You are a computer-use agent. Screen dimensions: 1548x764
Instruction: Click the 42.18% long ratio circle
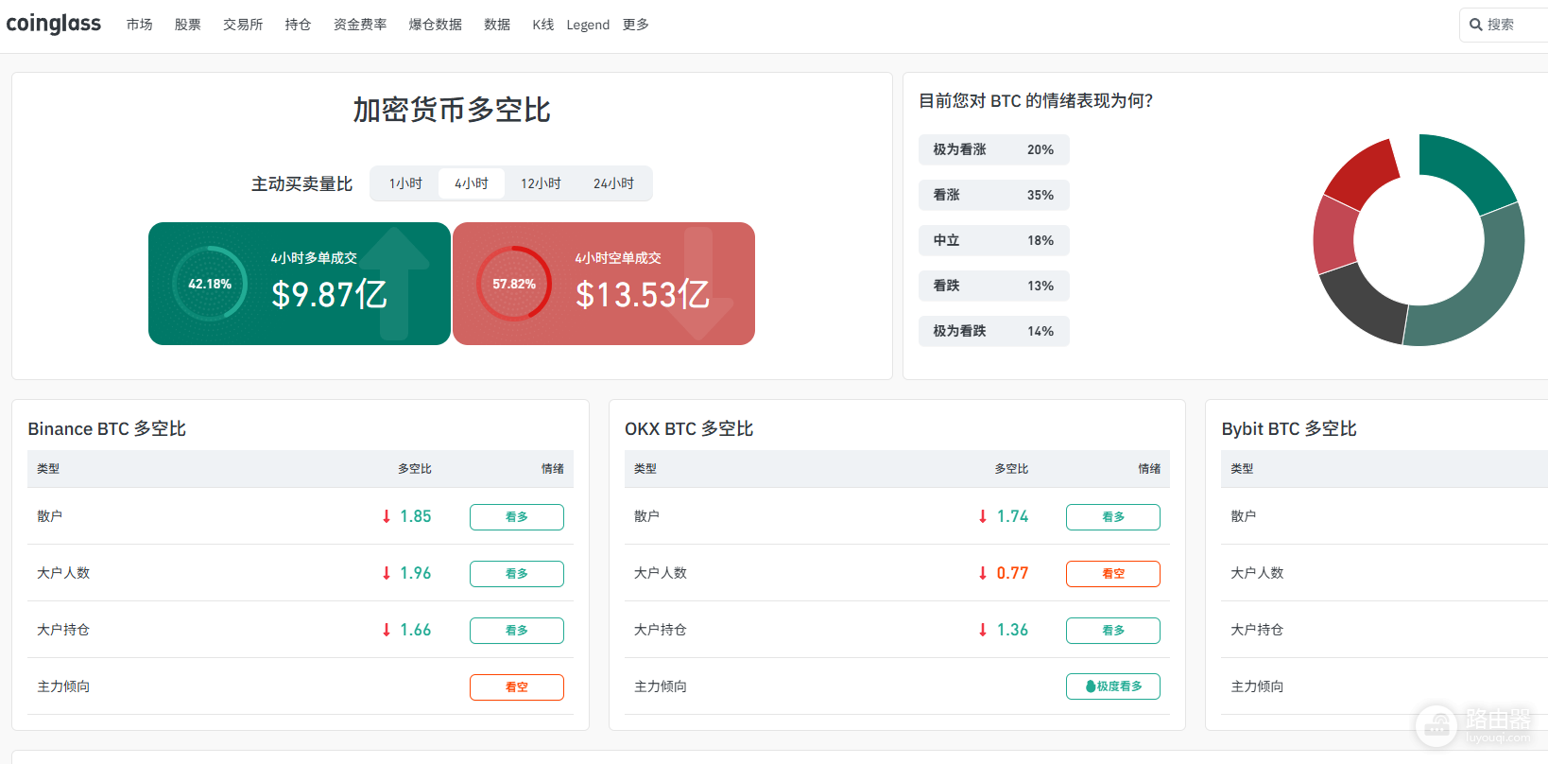[x=210, y=284]
